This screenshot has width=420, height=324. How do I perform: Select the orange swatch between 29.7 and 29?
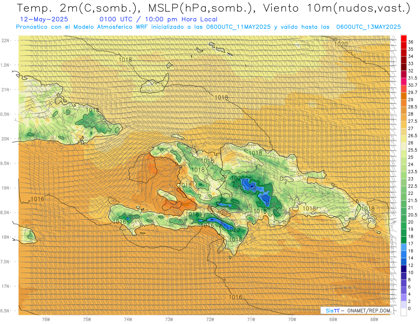click(404, 96)
